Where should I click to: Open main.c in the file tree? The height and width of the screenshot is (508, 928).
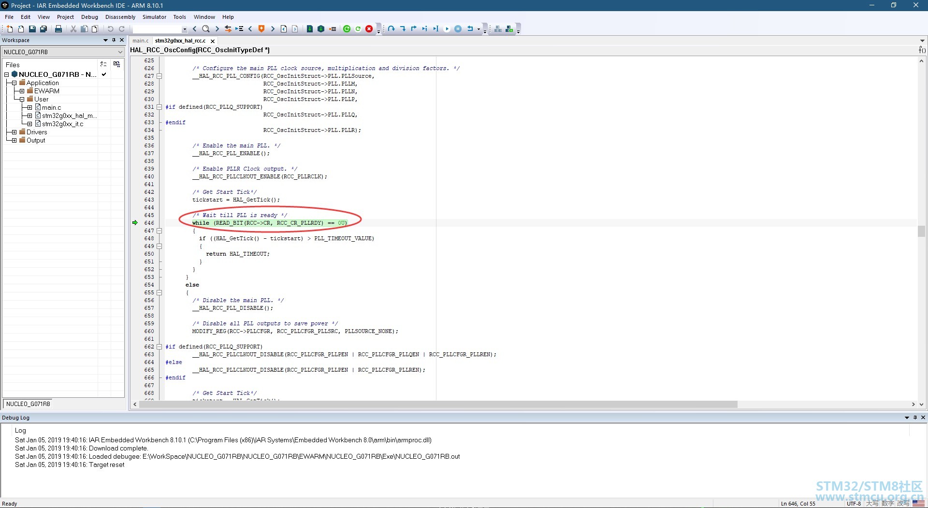[x=51, y=107]
